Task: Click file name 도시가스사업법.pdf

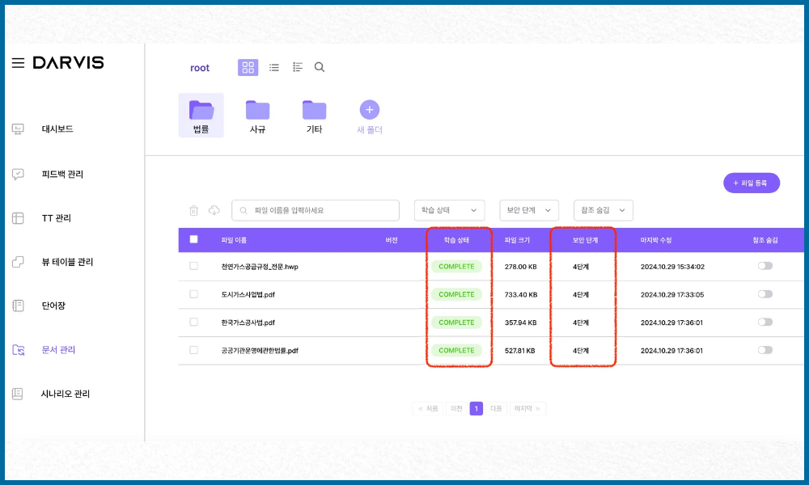Action: 248,294
